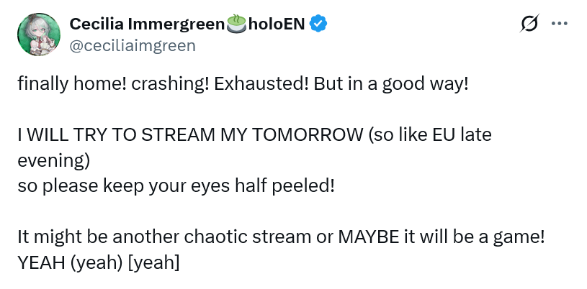The height and width of the screenshot is (289, 587).
Task: Click the blue verified checkmark badge
Action: (319, 24)
